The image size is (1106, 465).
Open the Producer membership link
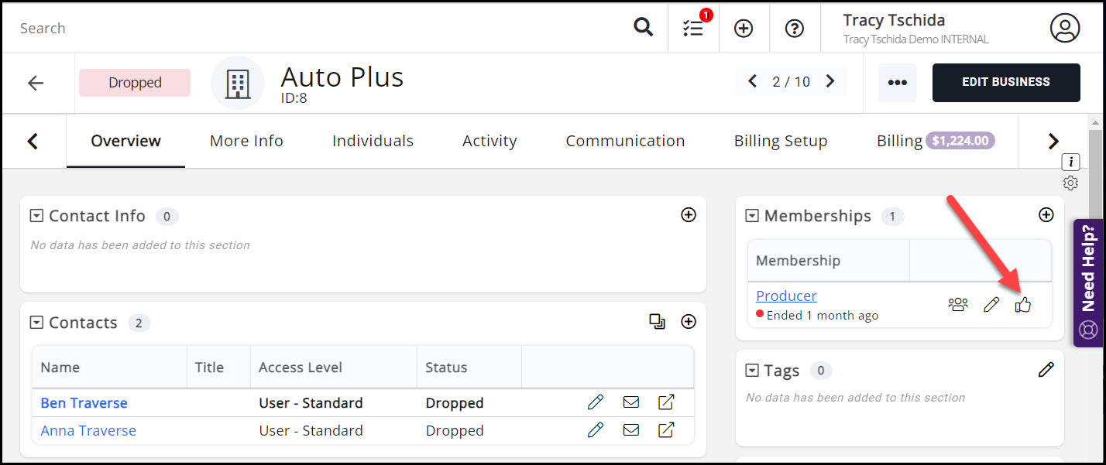point(786,296)
